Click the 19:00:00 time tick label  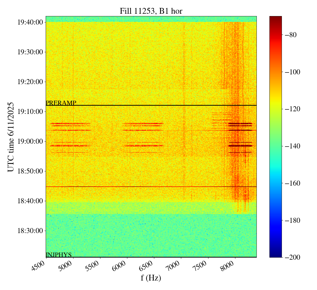point(30,141)
